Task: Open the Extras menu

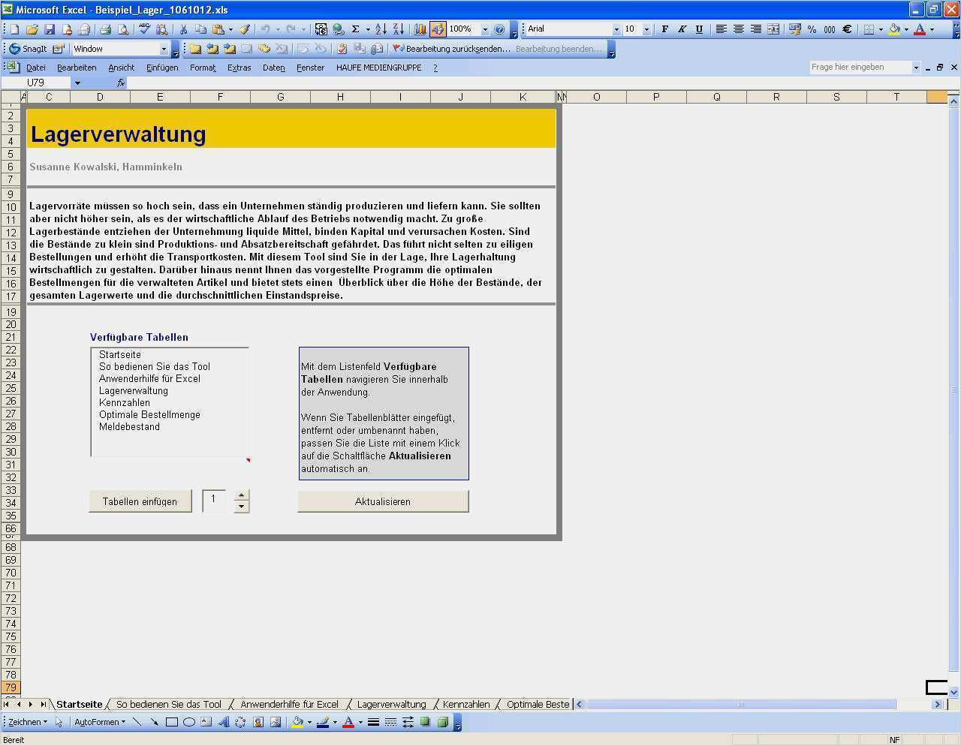Action: click(x=239, y=68)
